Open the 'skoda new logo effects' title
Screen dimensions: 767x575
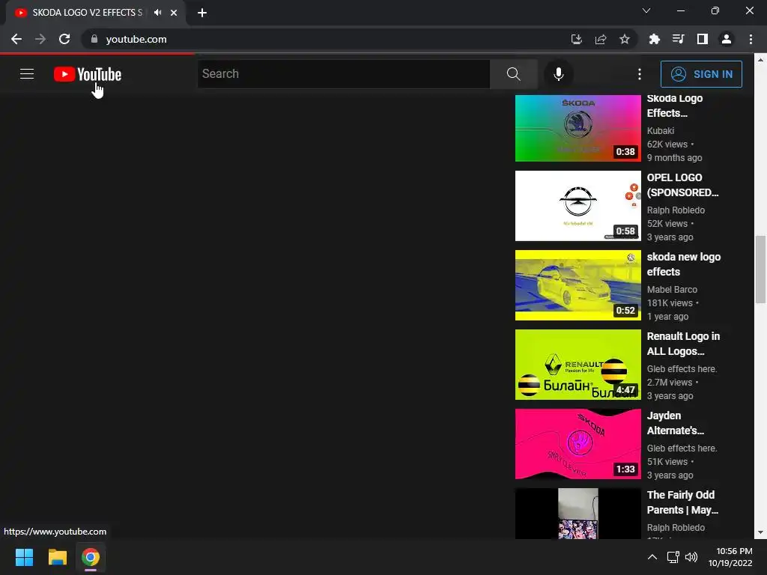[x=683, y=264]
